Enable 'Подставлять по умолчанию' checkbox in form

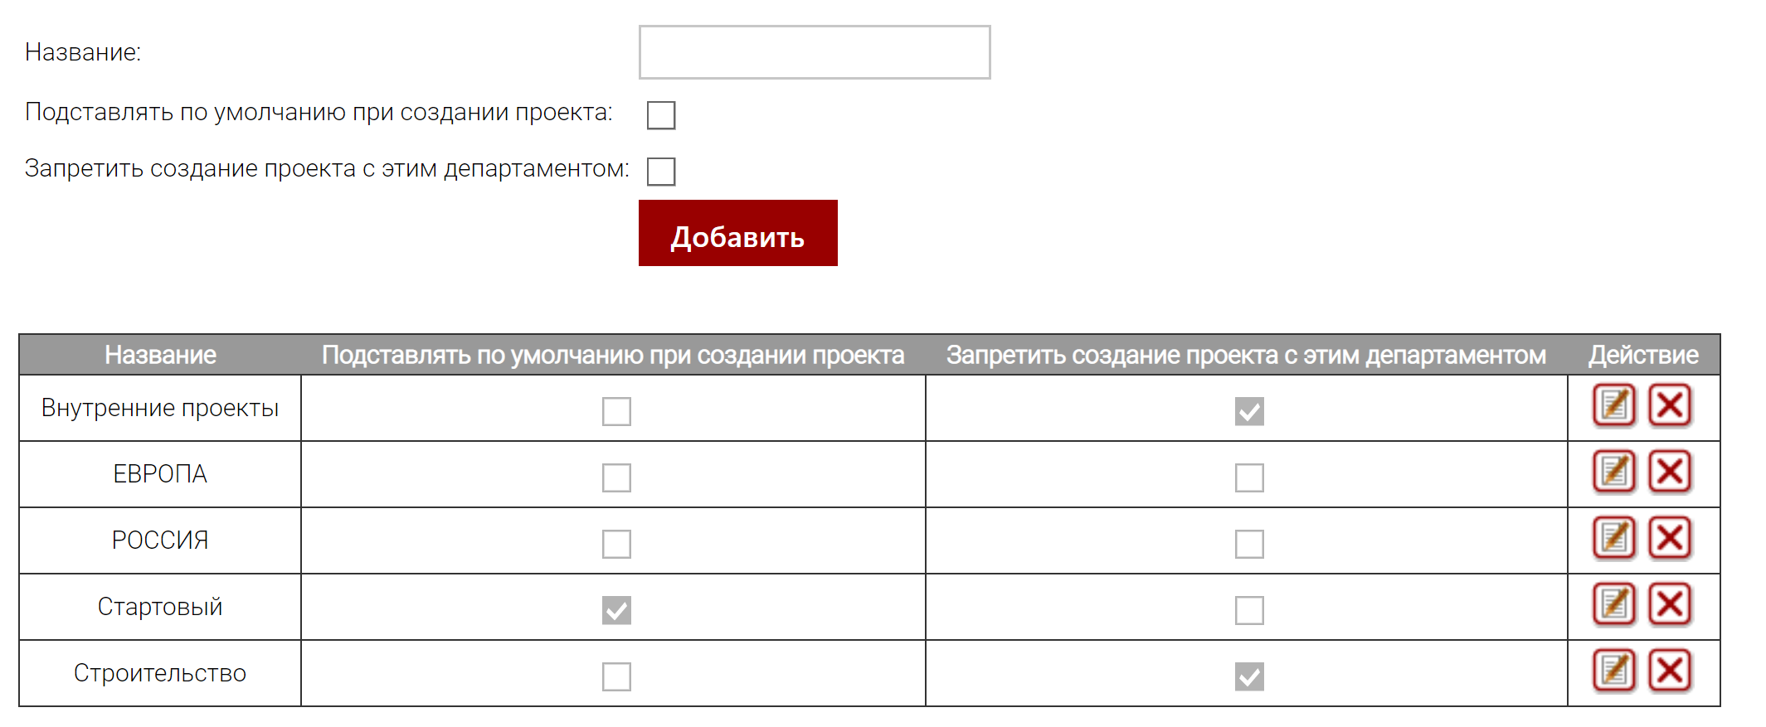click(x=661, y=115)
